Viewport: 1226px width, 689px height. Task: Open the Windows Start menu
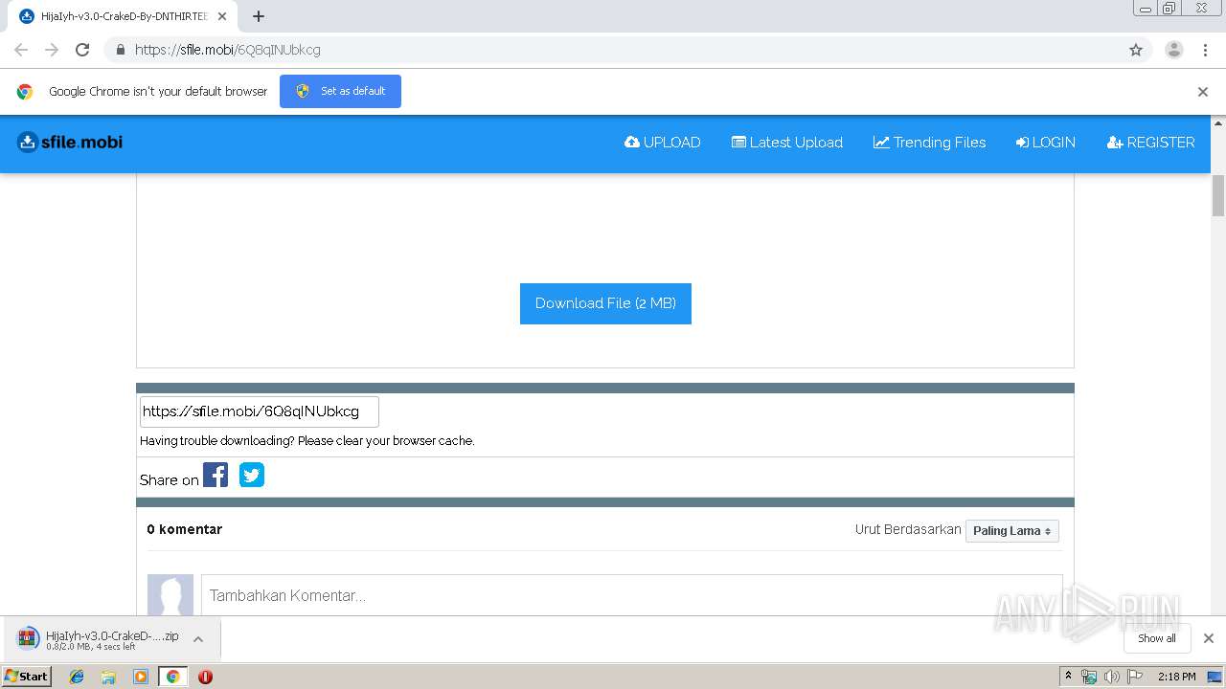click(x=26, y=677)
